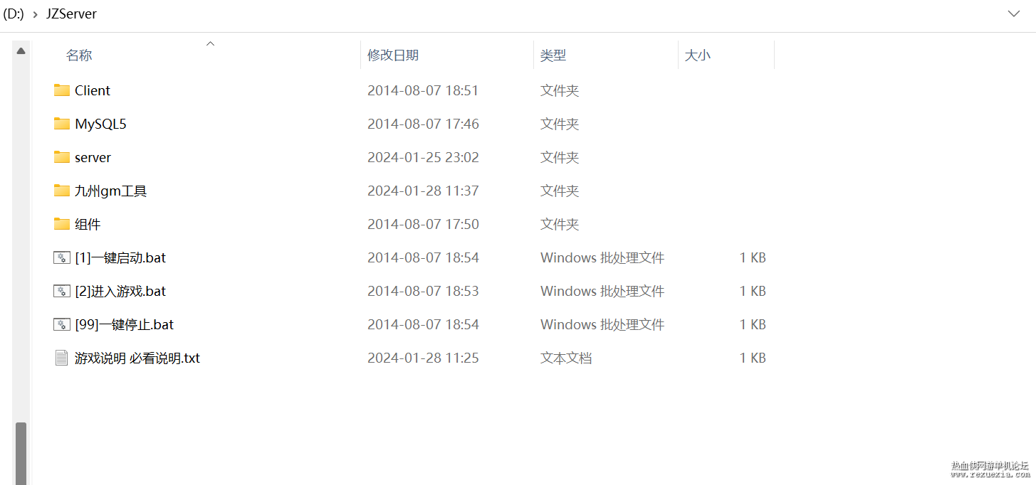Screen dimensions: 1036x485
Task: Click the date 2014-08-07 17:46
Action: coord(423,124)
